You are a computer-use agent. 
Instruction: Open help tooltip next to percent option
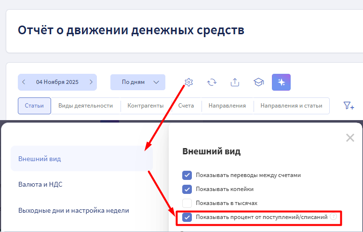click(334, 217)
